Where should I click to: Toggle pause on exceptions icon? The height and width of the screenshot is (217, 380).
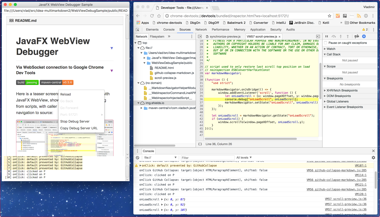(x=364, y=36)
